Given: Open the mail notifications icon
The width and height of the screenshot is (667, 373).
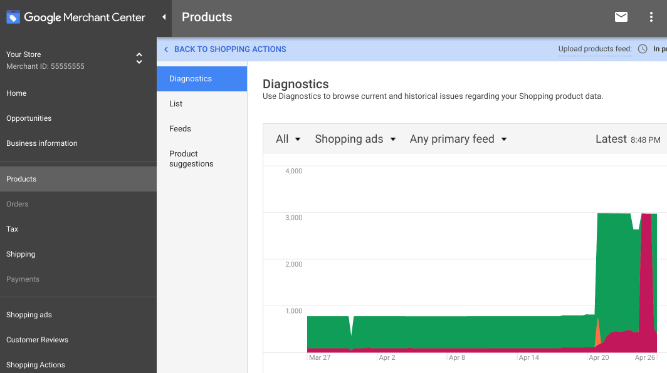Looking at the screenshot, I should tap(621, 18).
